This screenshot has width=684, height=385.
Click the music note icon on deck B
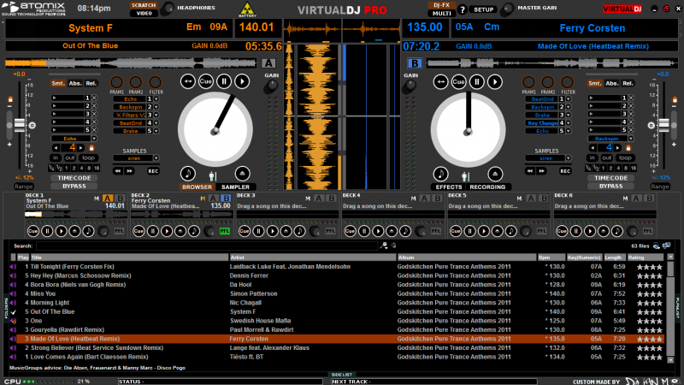coord(441,172)
